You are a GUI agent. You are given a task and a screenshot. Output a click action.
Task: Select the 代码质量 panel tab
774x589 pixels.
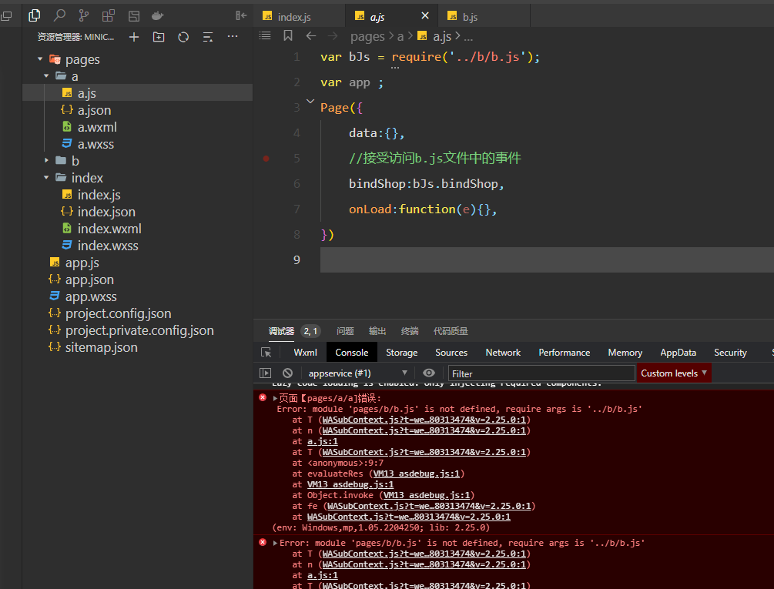[x=451, y=331]
